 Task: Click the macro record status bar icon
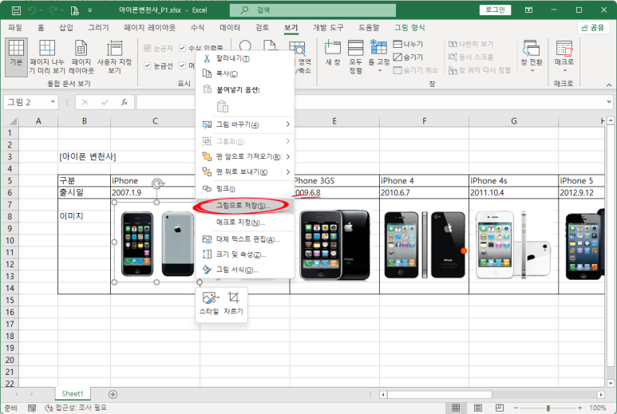coord(32,408)
